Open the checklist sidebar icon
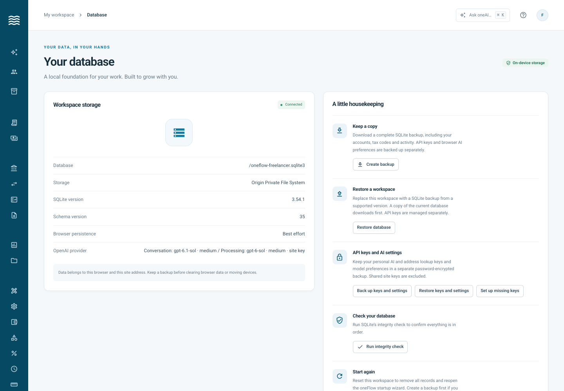The image size is (564, 391). (x=14, y=200)
